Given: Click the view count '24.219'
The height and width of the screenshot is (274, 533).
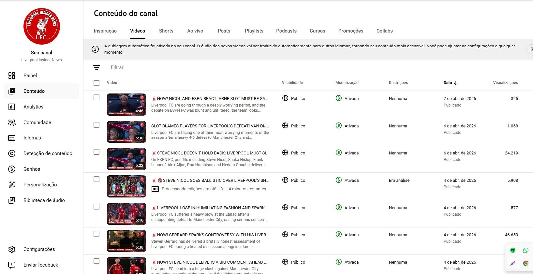Looking at the screenshot, I should coord(511,153).
